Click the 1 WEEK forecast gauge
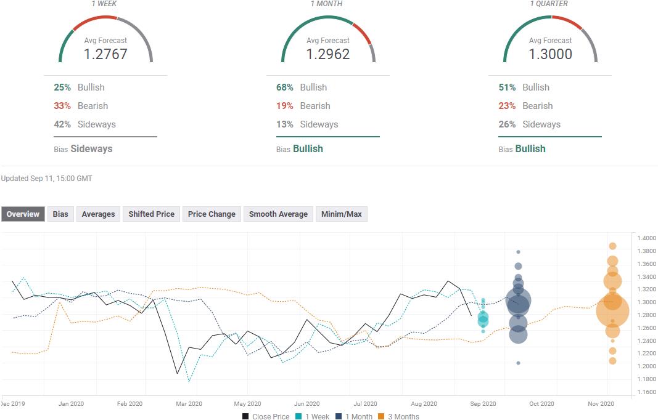Screen dimensions: 658x420 tap(105, 39)
